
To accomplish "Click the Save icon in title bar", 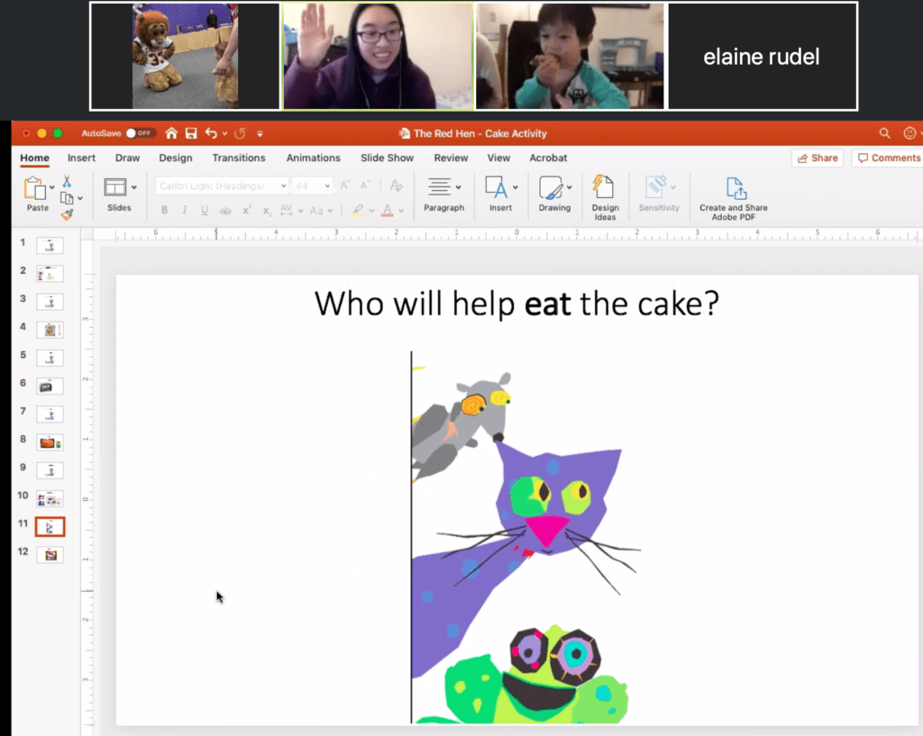I will 191,133.
